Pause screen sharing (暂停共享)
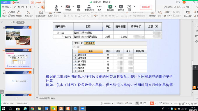Viewport: 198px width, 111px height. coord(121,8)
